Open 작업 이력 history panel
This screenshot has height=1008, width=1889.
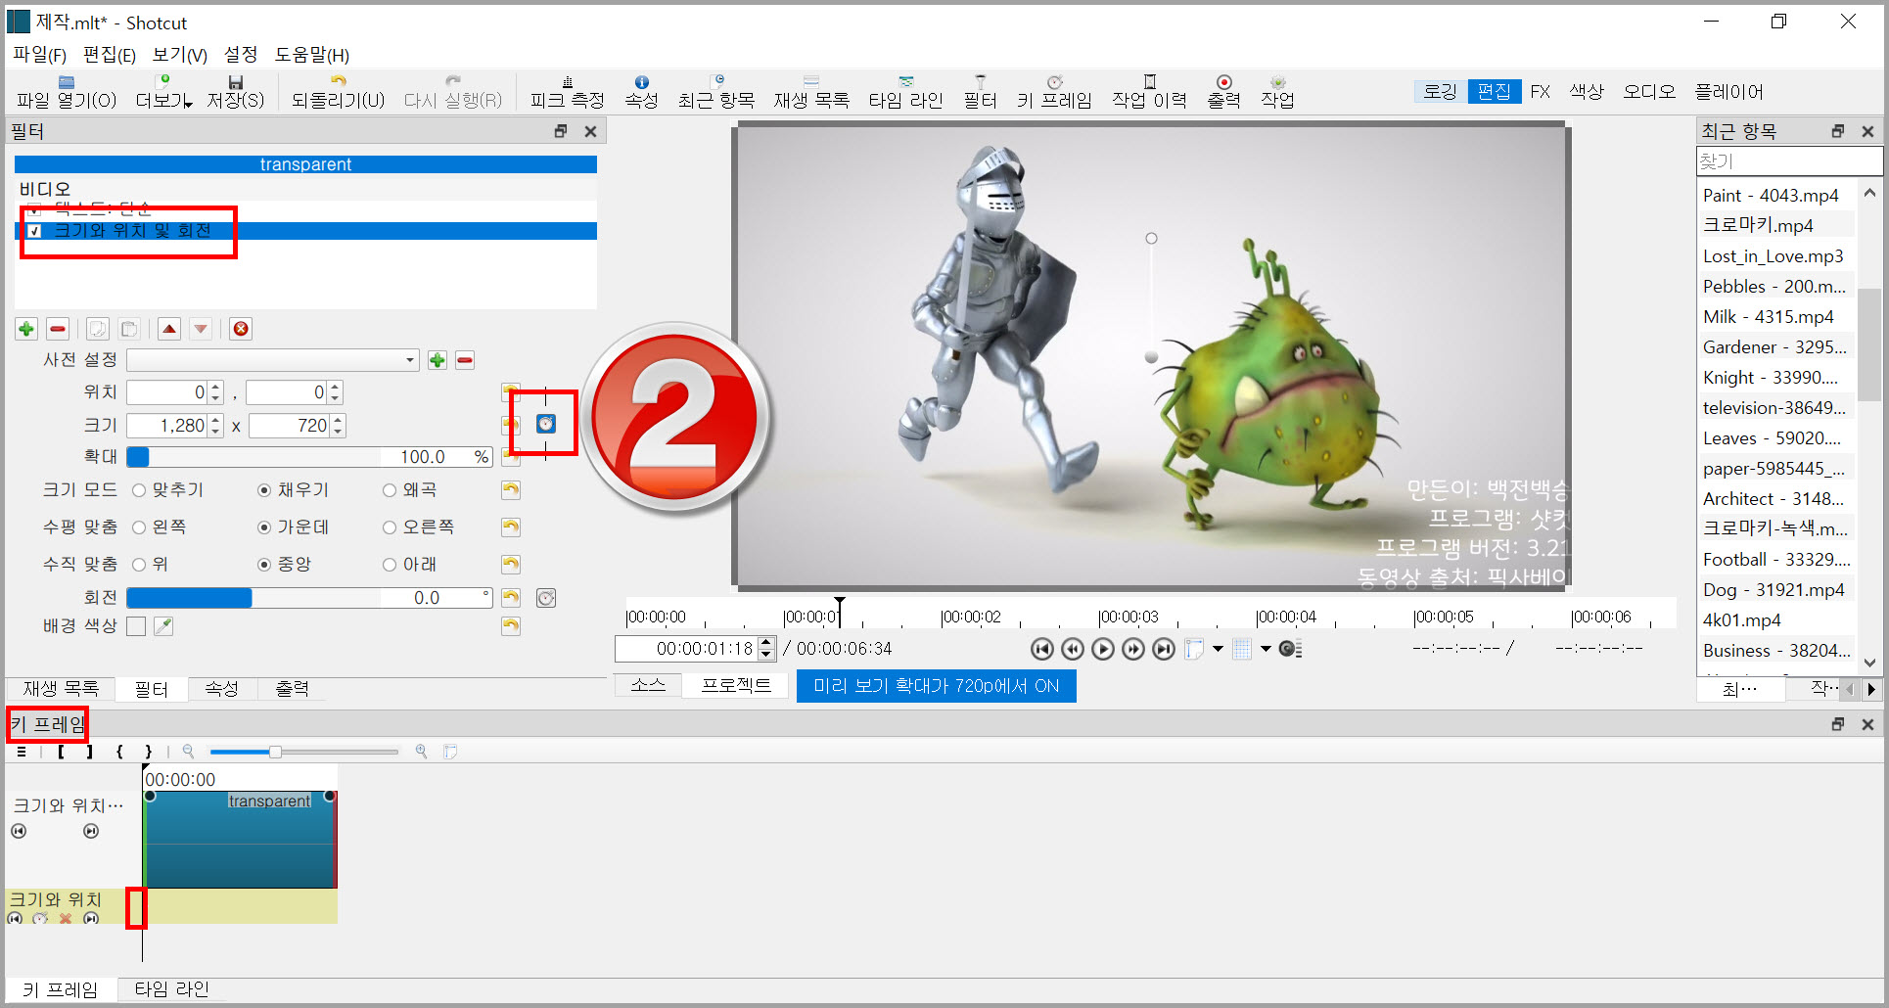tap(1150, 92)
